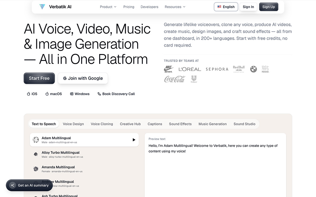Select the Adam Multilingual voice name
The height and width of the screenshot is (197, 316).
tap(56, 138)
